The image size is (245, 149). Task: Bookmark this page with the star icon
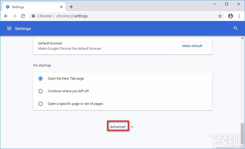[220, 16]
